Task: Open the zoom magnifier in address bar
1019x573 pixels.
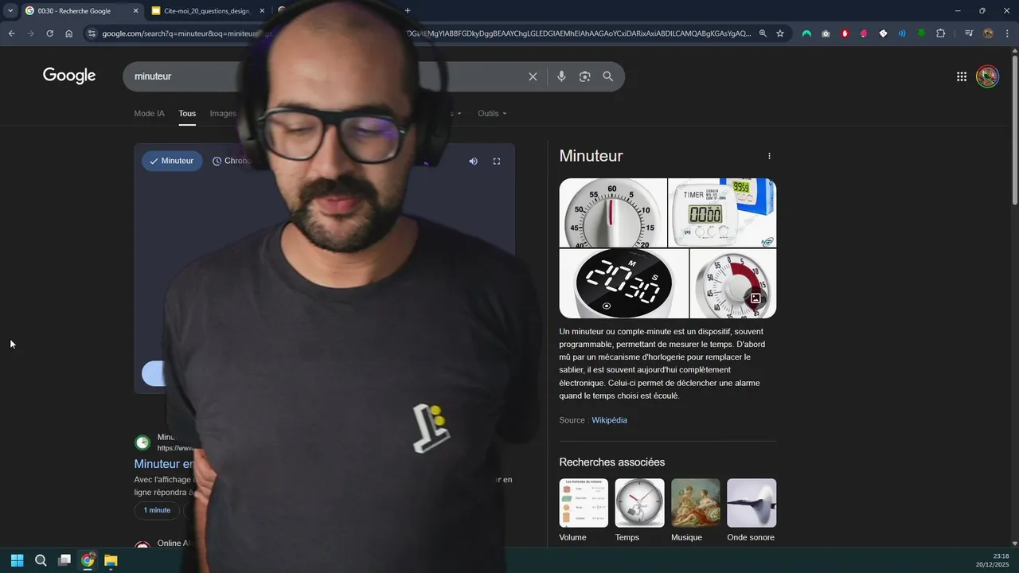Action: tap(763, 33)
